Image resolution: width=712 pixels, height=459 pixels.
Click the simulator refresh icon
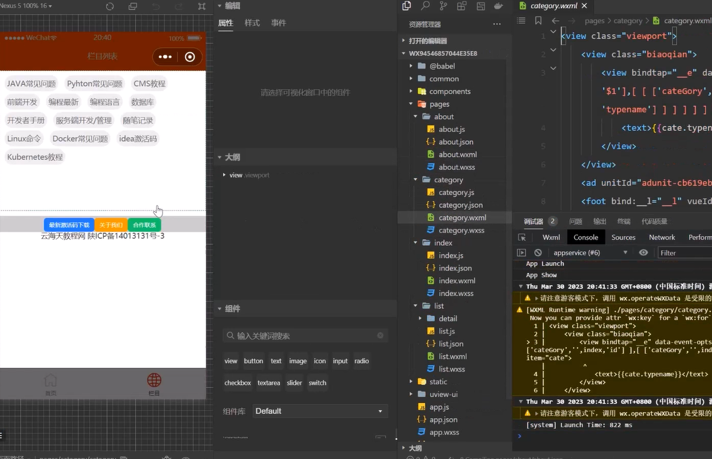point(110,6)
